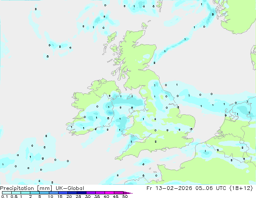Click the 0.5–1 mm legend color box
The width and height of the screenshot is (256, 198).
[x=16, y=193]
